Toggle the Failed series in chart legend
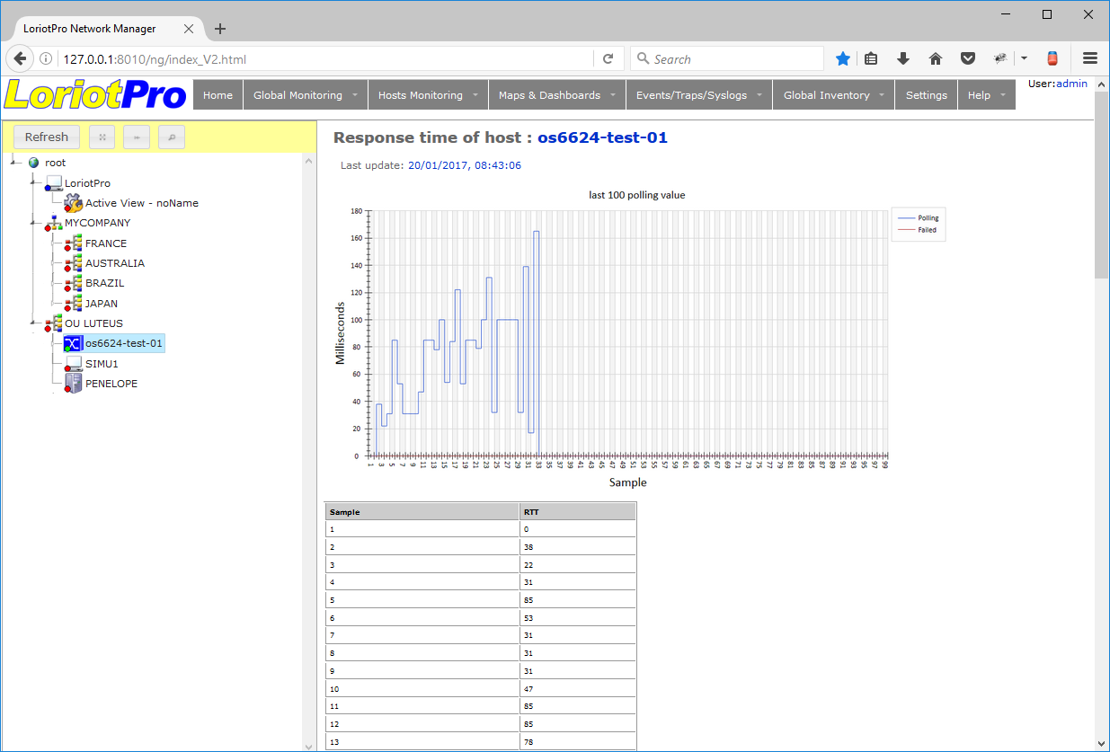 [x=917, y=230]
